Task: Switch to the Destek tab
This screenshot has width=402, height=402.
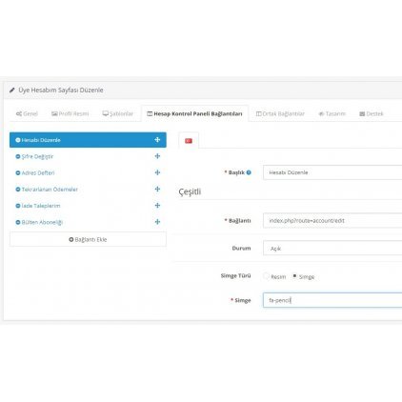Action: coord(372,113)
